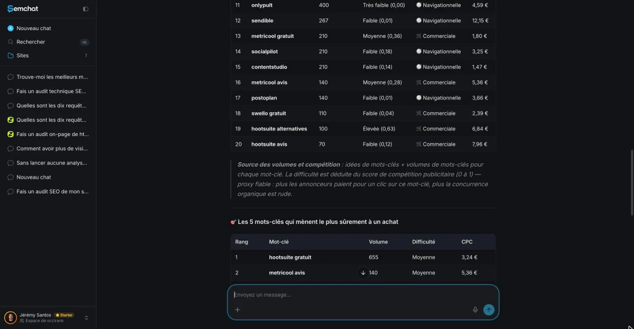Screen dimensions: 634x329
Task: Open the chat 'Sans lancer aucune analys...'
Action: coord(48,163)
